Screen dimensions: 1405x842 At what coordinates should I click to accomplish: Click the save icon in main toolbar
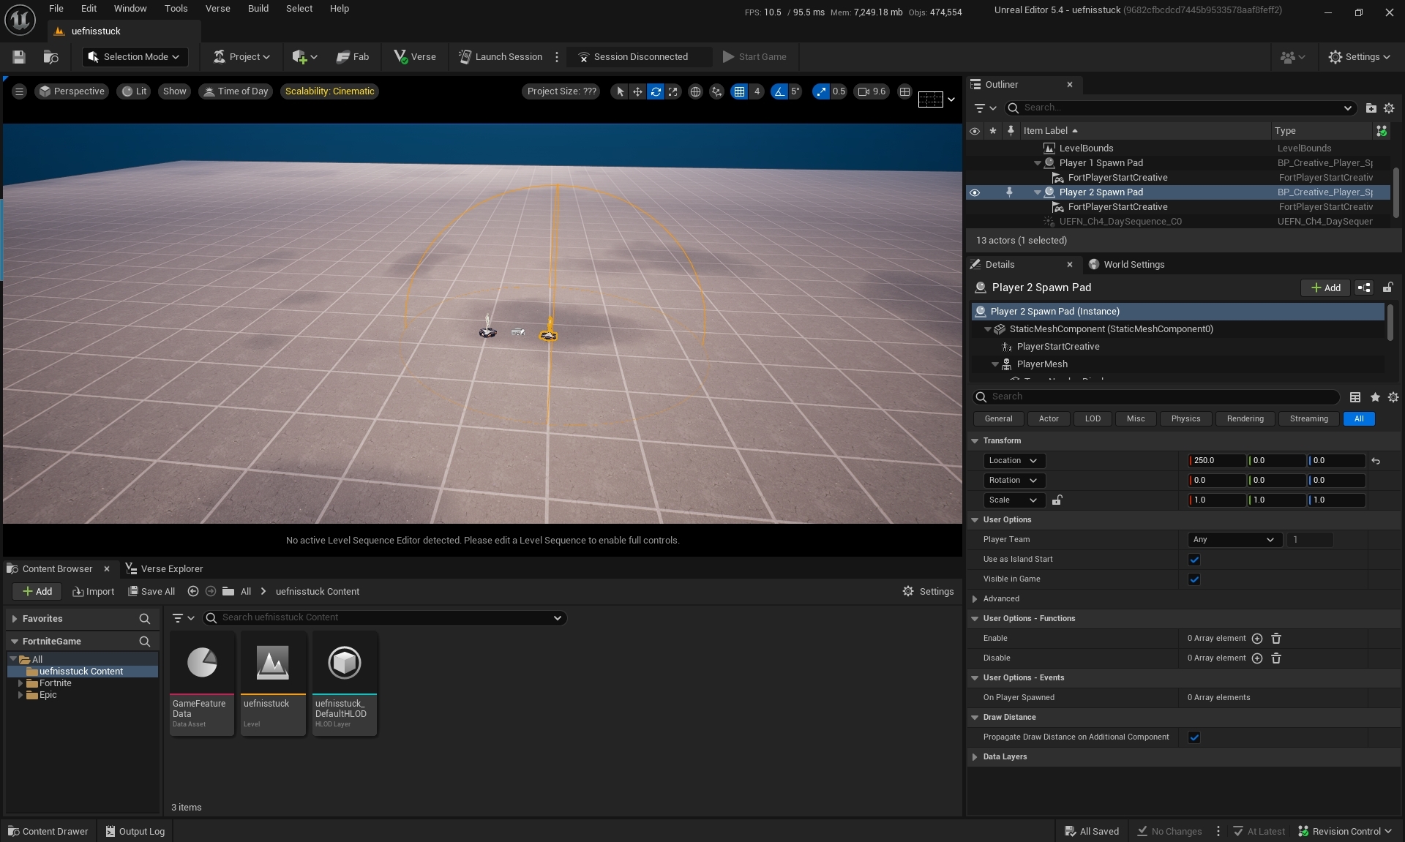[x=19, y=57]
